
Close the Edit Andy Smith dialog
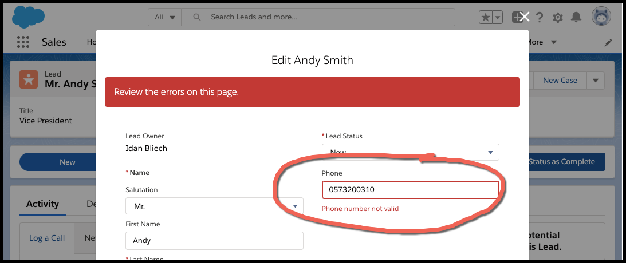coord(524,17)
